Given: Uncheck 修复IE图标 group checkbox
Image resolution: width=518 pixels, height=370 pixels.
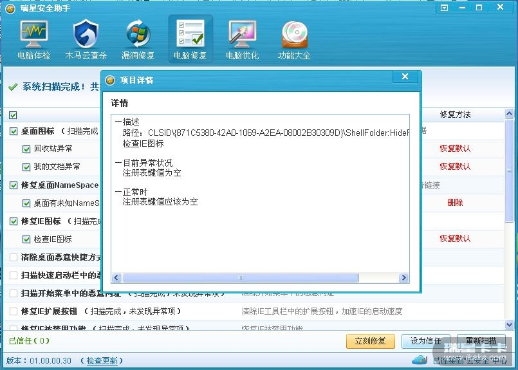Looking at the screenshot, I should 14,221.
